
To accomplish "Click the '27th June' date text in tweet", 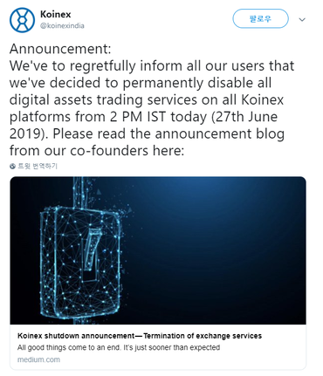I will tap(244, 117).
